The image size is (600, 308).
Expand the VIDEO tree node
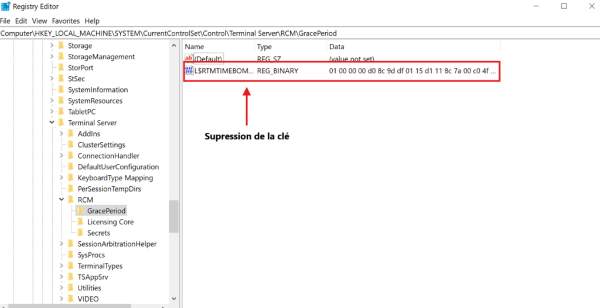[62, 299]
